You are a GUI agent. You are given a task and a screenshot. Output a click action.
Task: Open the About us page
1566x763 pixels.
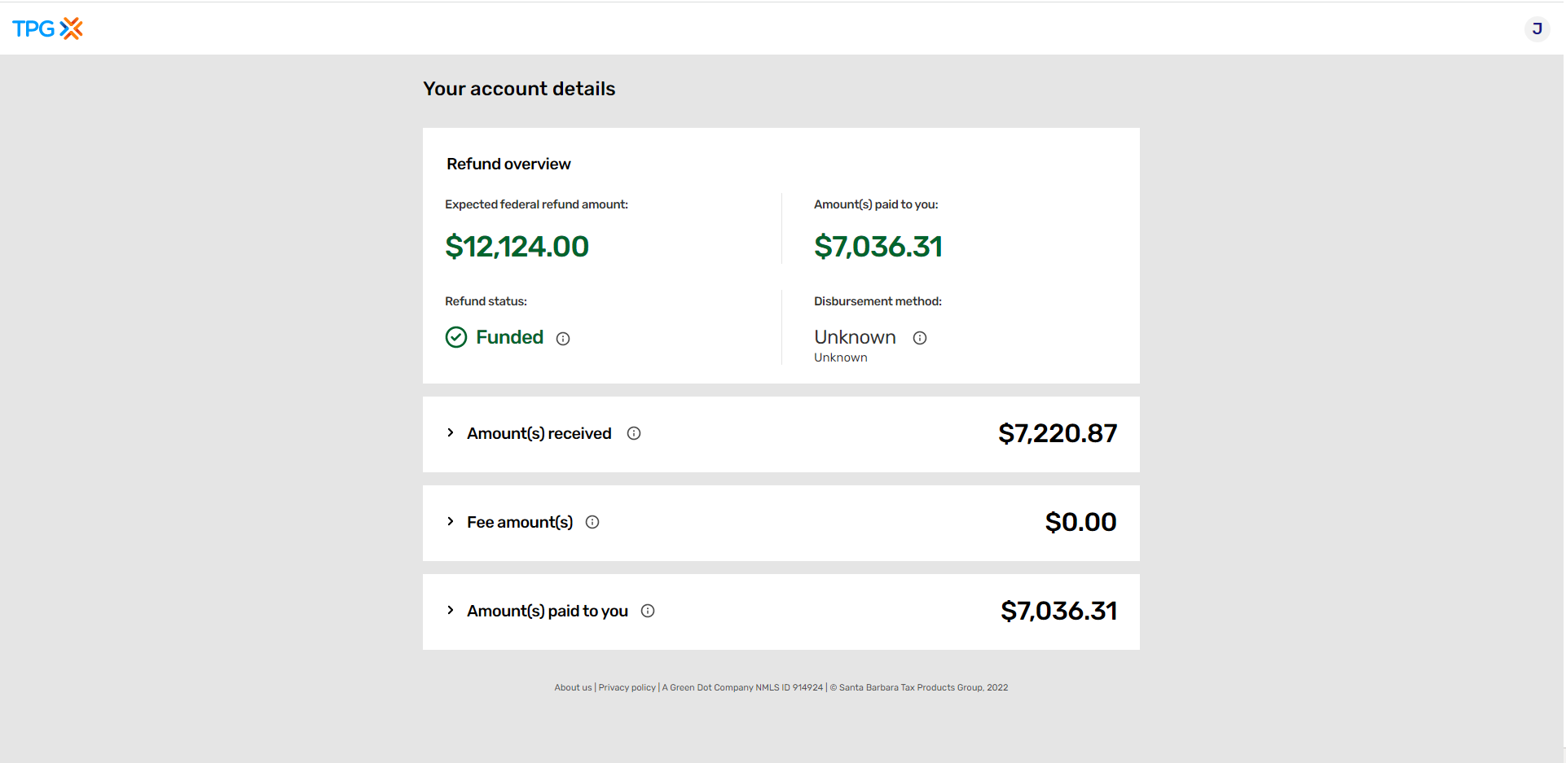click(573, 687)
